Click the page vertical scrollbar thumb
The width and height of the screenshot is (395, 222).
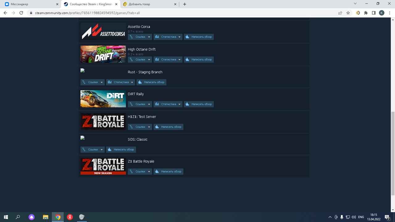[x=393, y=153]
